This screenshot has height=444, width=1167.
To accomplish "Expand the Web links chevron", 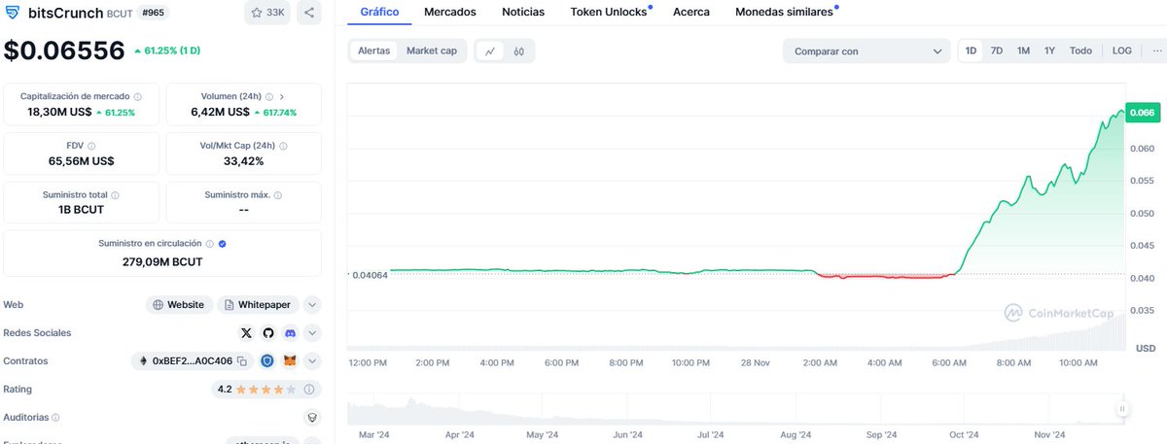I will (312, 305).
